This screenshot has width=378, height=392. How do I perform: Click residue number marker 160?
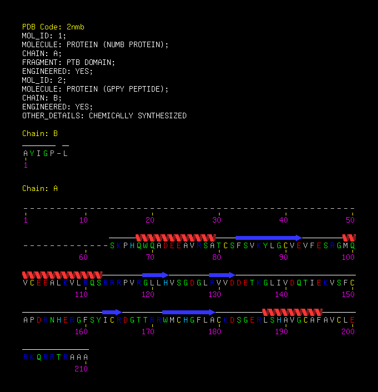(x=81, y=331)
